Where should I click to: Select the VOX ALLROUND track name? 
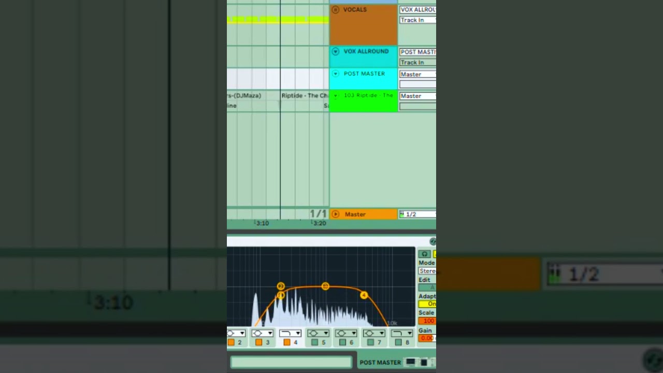[366, 51]
